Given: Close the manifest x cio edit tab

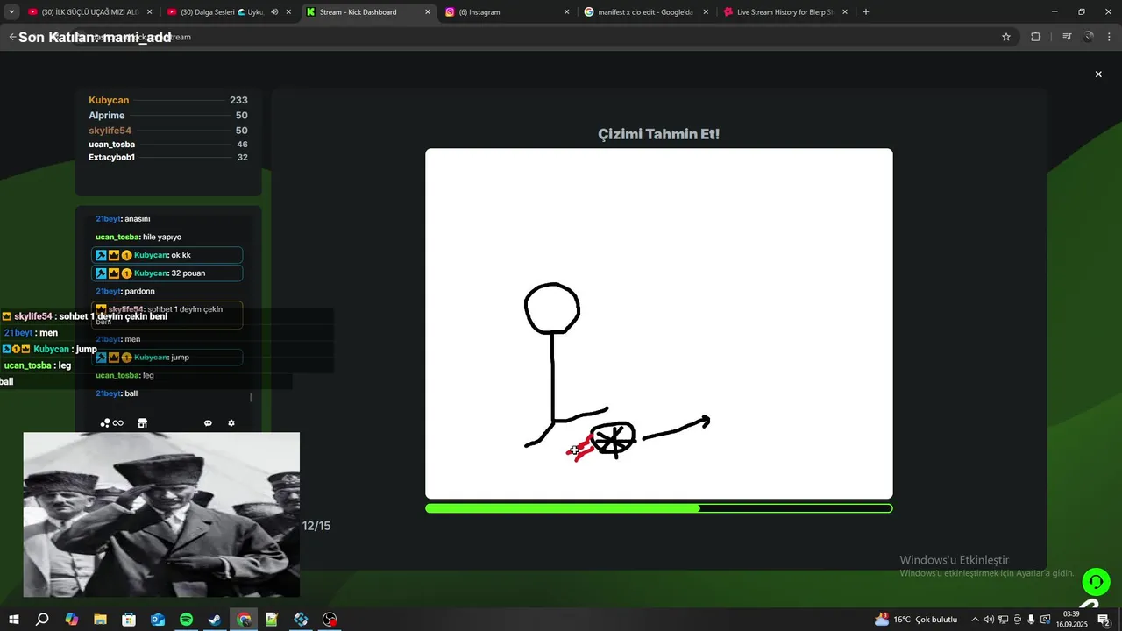Looking at the screenshot, I should pyautogui.click(x=706, y=12).
